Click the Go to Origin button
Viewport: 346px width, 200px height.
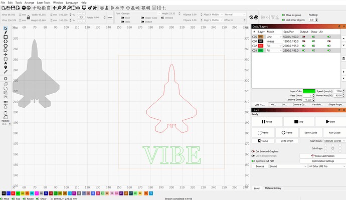[287, 141]
